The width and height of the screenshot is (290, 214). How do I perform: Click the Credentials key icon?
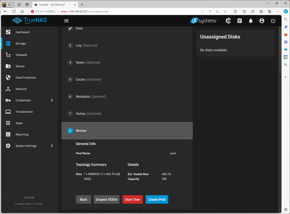coord(8,100)
